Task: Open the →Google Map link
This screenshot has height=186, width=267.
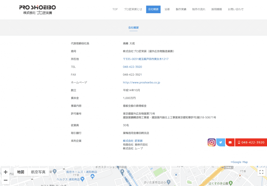Action: (239, 162)
